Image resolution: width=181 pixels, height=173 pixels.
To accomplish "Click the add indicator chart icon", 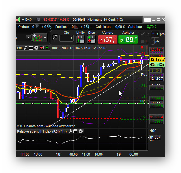I will click(38, 38).
